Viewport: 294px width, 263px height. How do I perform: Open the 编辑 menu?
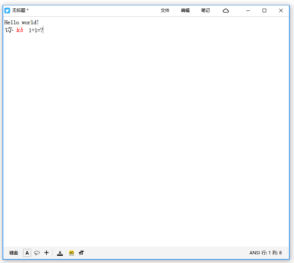coord(185,10)
